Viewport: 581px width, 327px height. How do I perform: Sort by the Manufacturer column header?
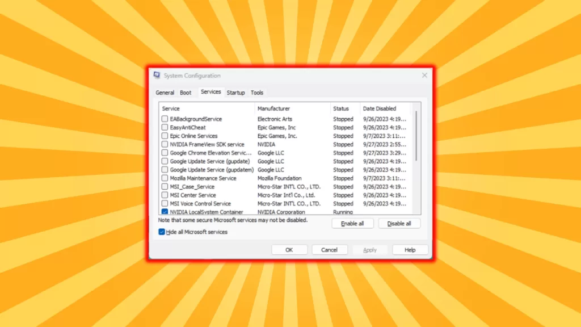tap(292, 108)
